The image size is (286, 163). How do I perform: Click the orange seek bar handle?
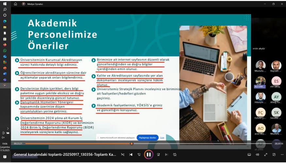131,143
